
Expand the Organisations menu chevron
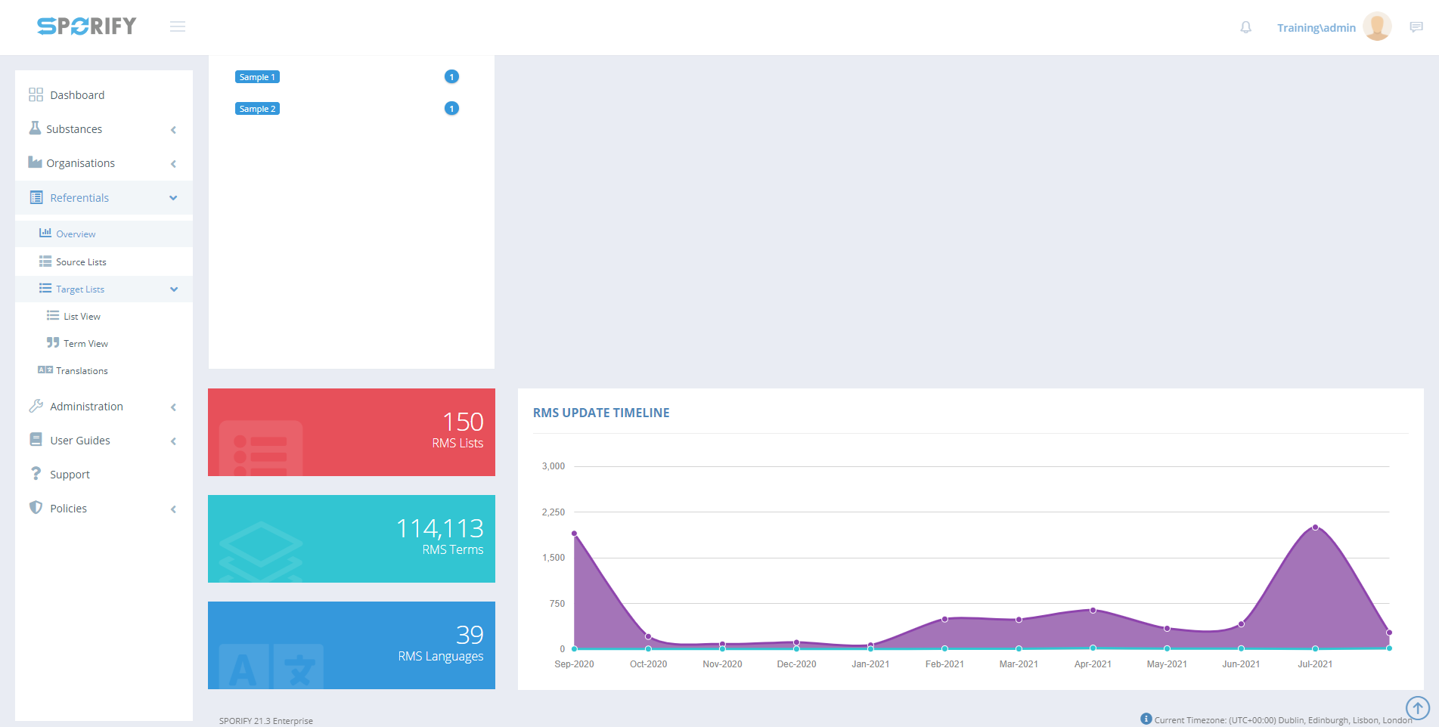[x=173, y=164]
